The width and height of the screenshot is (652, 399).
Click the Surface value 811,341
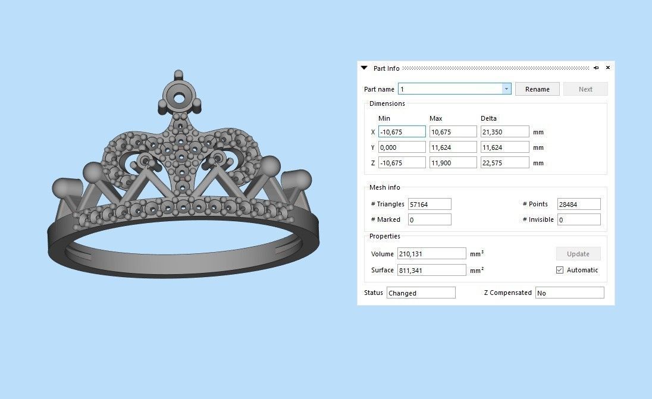tap(432, 270)
